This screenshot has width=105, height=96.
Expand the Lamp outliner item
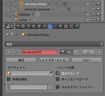[x=10, y=20]
